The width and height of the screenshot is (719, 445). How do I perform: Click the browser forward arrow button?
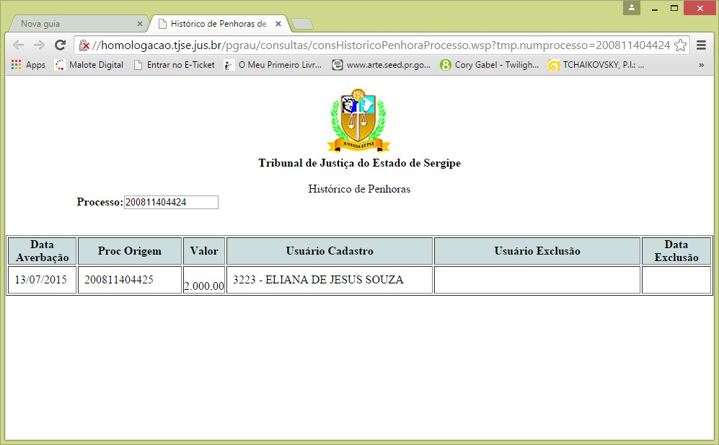[x=39, y=45]
